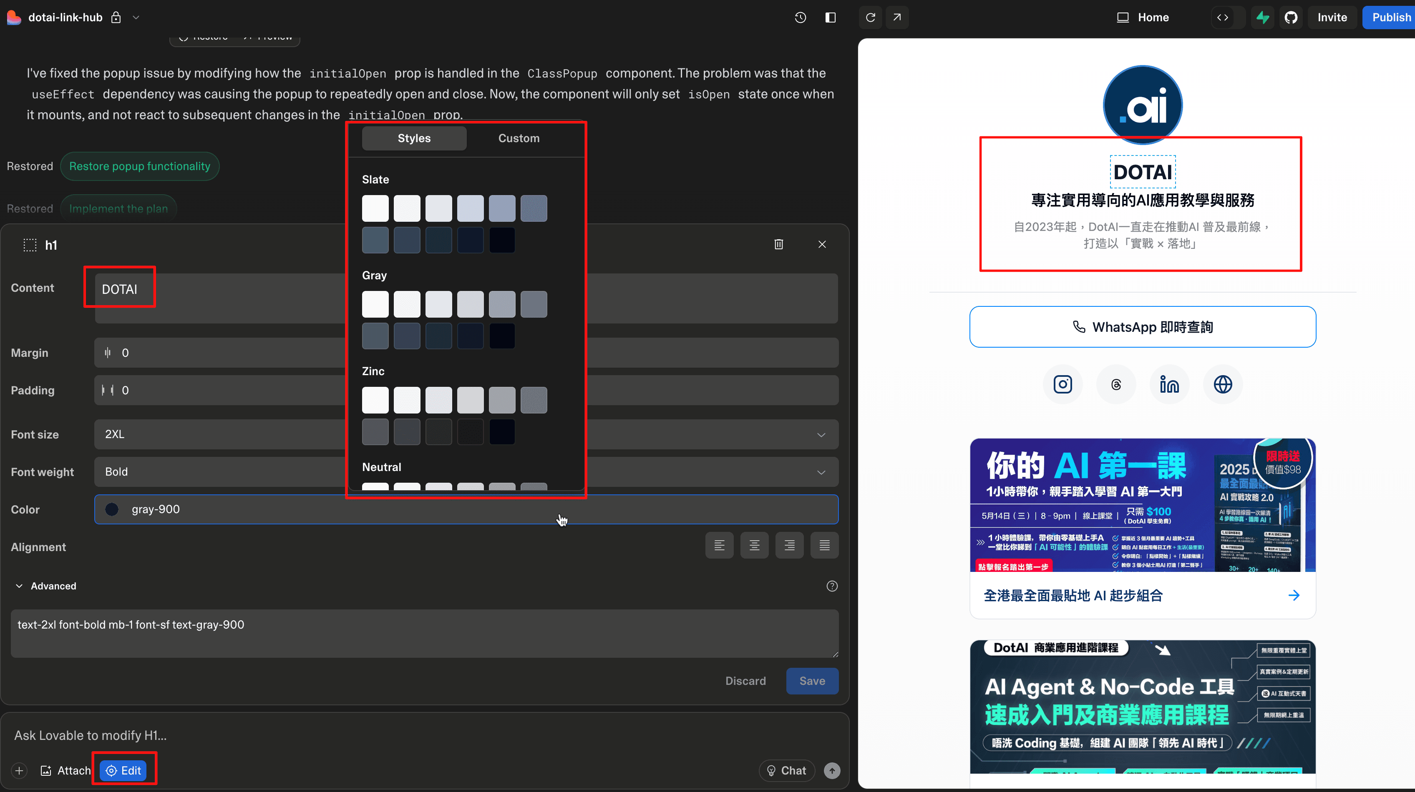The height and width of the screenshot is (792, 1415).
Task: Open the version history clock icon
Action: [x=801, y=18]
